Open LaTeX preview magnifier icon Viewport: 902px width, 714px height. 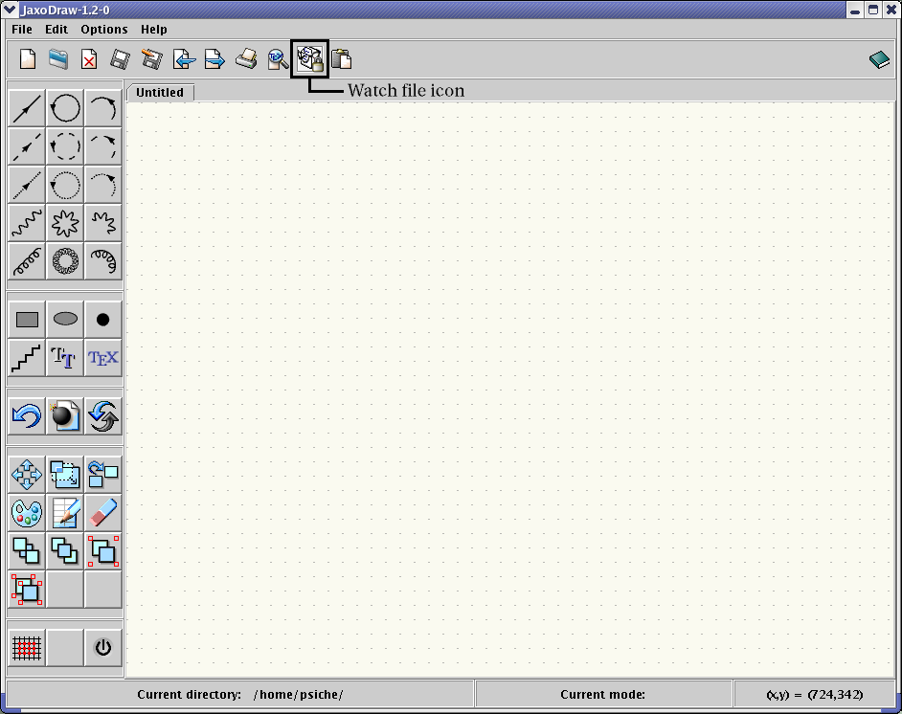pyautogui.click(x=278, y=59)
